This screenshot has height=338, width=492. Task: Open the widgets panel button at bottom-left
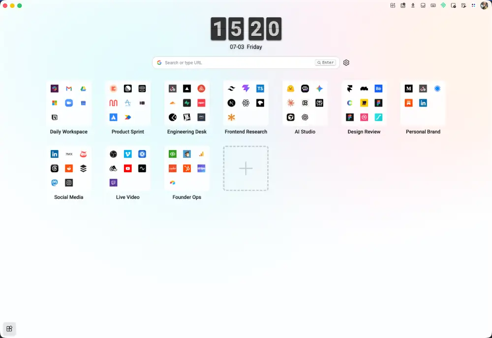coord(9,329)
